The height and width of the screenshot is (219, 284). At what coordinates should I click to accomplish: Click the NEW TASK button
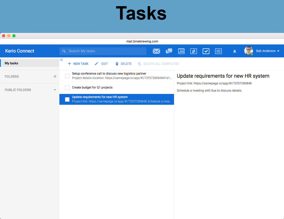pos(78,64)
